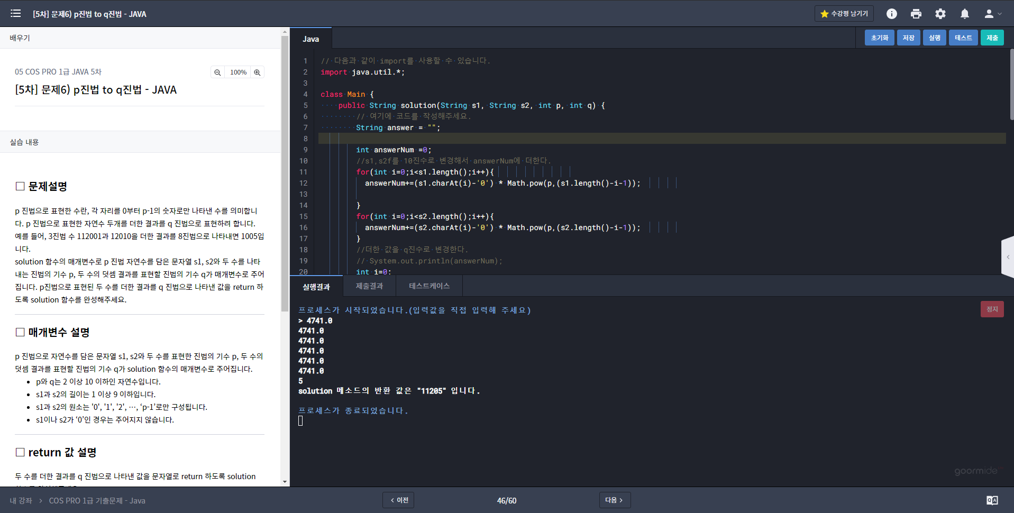Click the 매개변수 설명 heading
The image size is (1014, 513).
pos(53,332)
